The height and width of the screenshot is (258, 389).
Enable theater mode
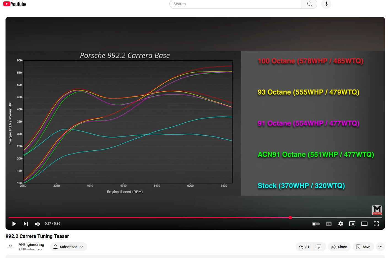[x=364, y=224]
